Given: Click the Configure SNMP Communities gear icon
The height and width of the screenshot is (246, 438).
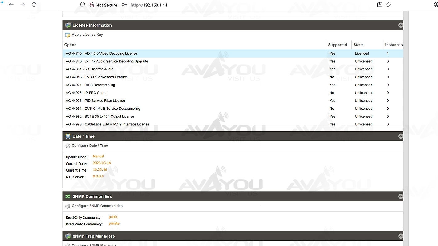Looking at the screenshot, I should [68, 206].
